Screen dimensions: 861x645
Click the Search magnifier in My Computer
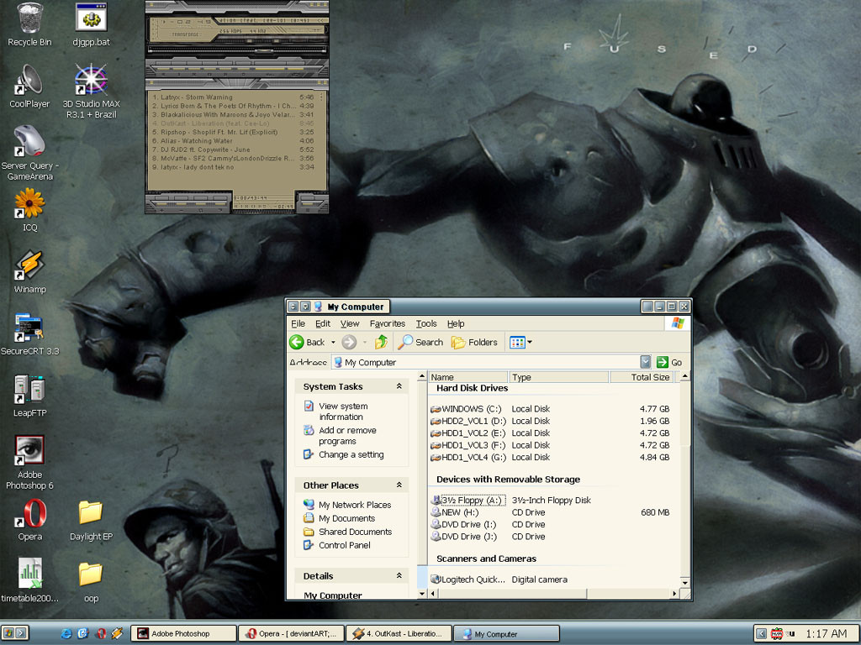[421, 343]
